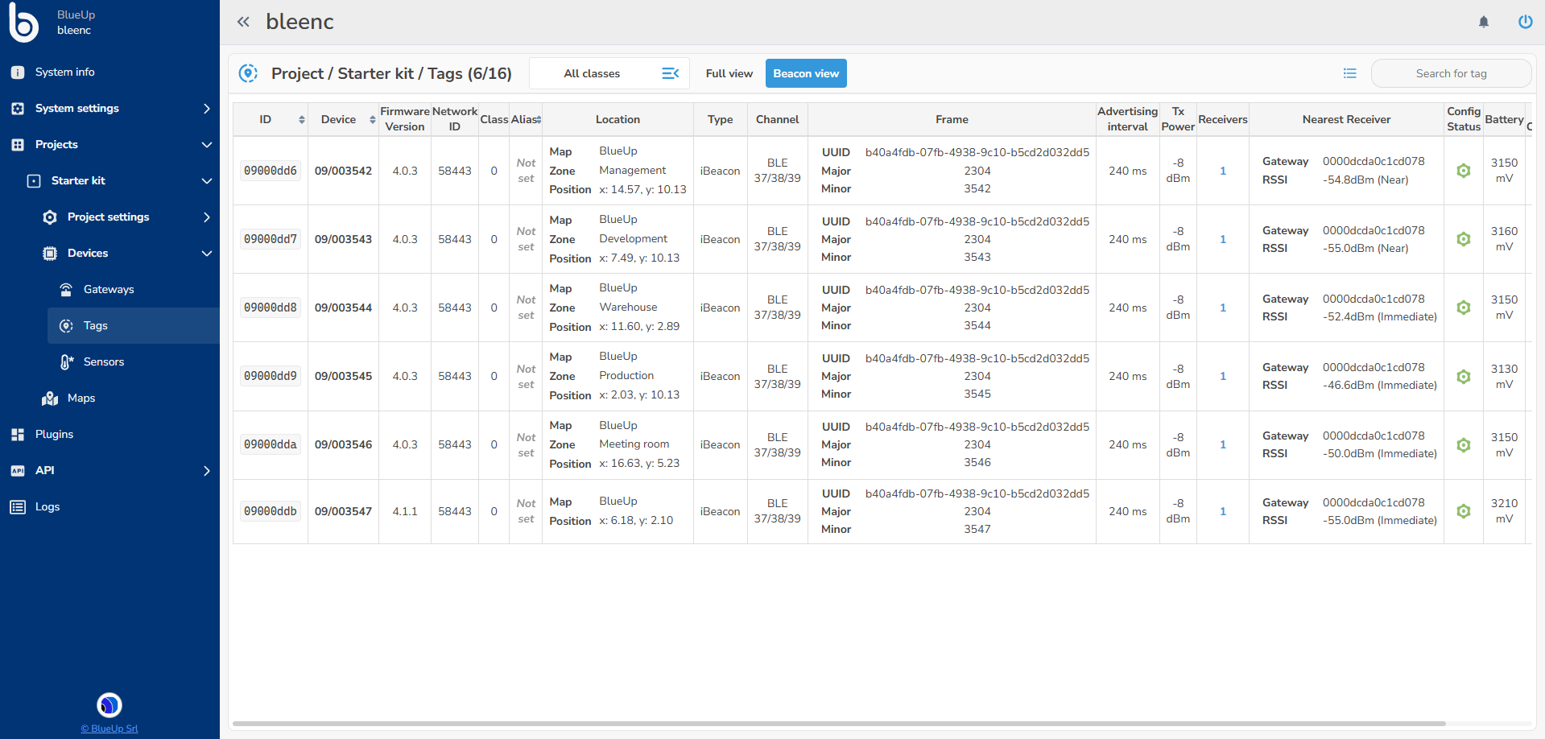Click the notification bell icon
Image resolution: width=1545 pixels, height=739 pixels.
coord(1483,22)
